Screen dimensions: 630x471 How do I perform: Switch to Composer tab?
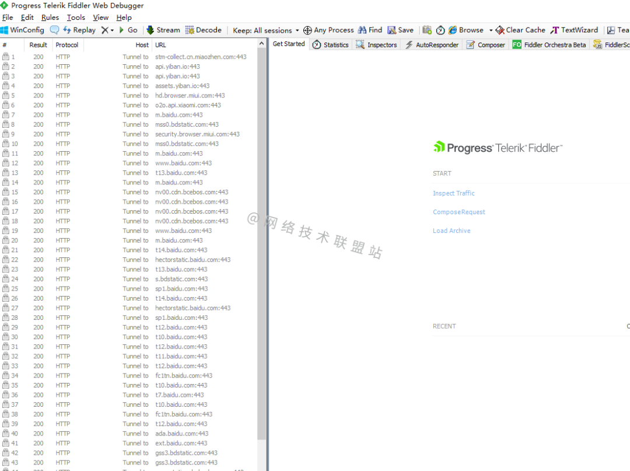coord(486,44)
